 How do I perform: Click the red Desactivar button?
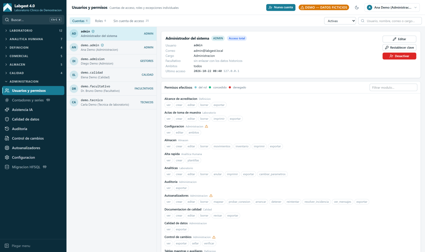pyautogui.click(x=399, y=56)
